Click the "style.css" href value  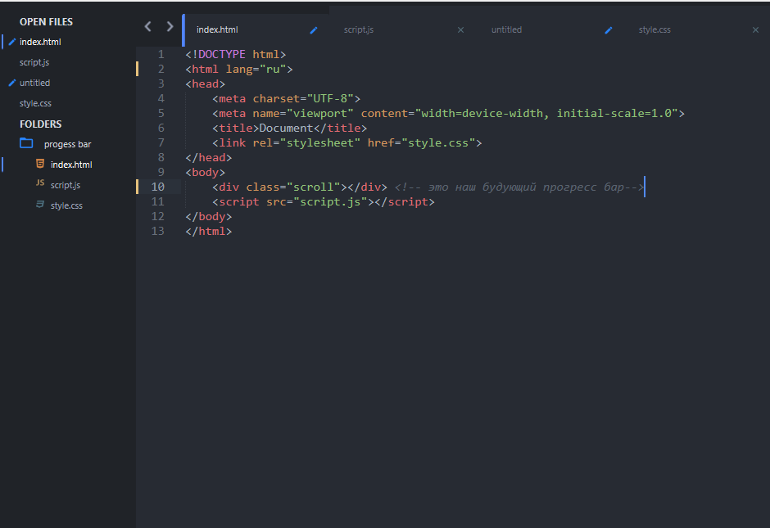[x=438, y=142]
